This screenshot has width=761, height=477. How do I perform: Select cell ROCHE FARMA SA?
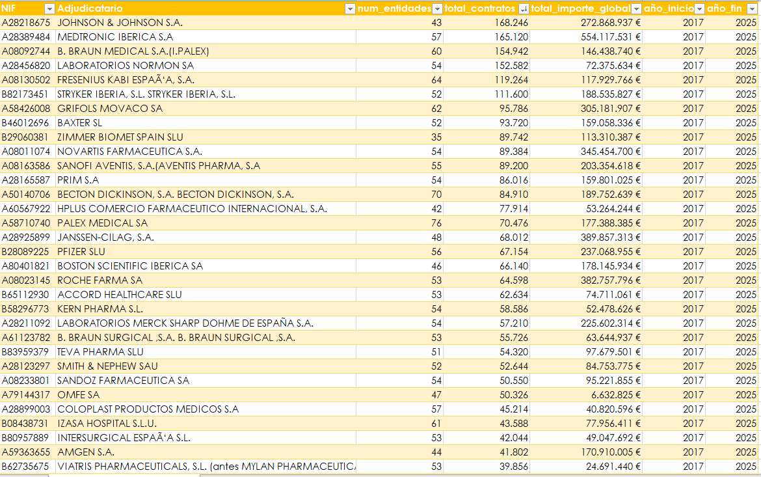pyautogui.click(x=206, y=280)
